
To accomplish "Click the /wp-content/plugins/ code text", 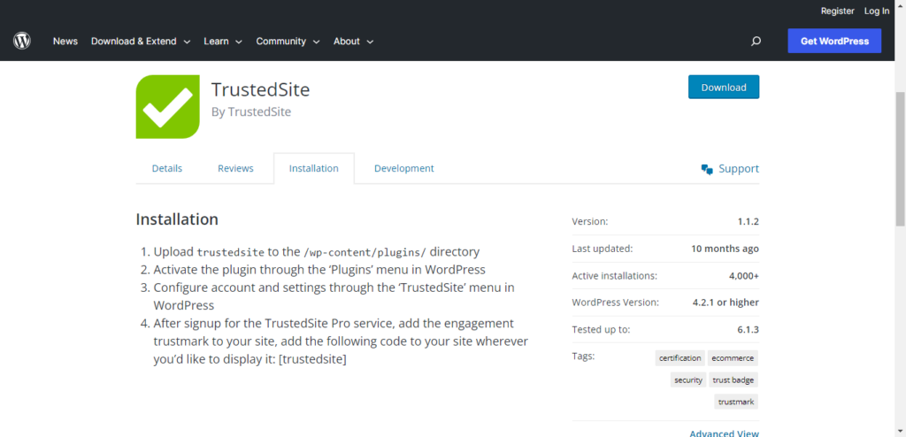I will (x=365, y=252).
